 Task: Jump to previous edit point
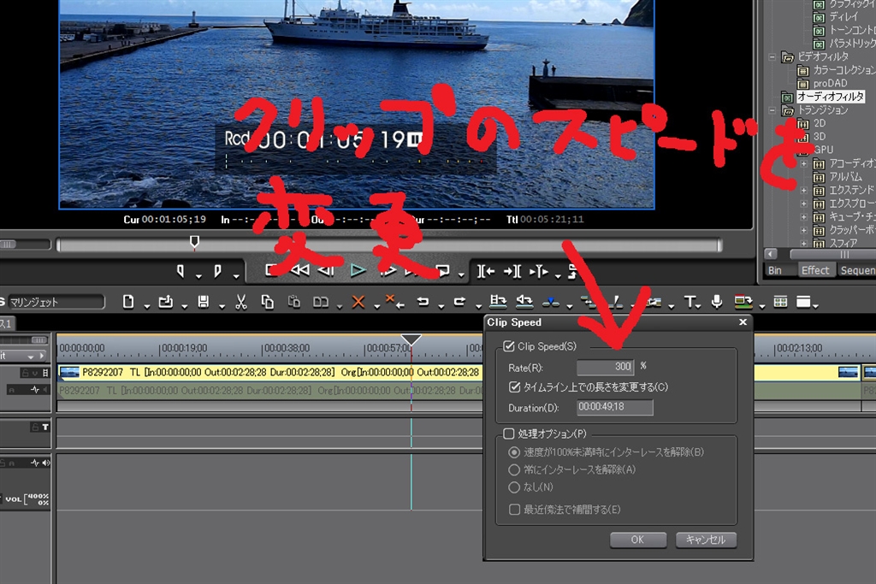[486, 271]
